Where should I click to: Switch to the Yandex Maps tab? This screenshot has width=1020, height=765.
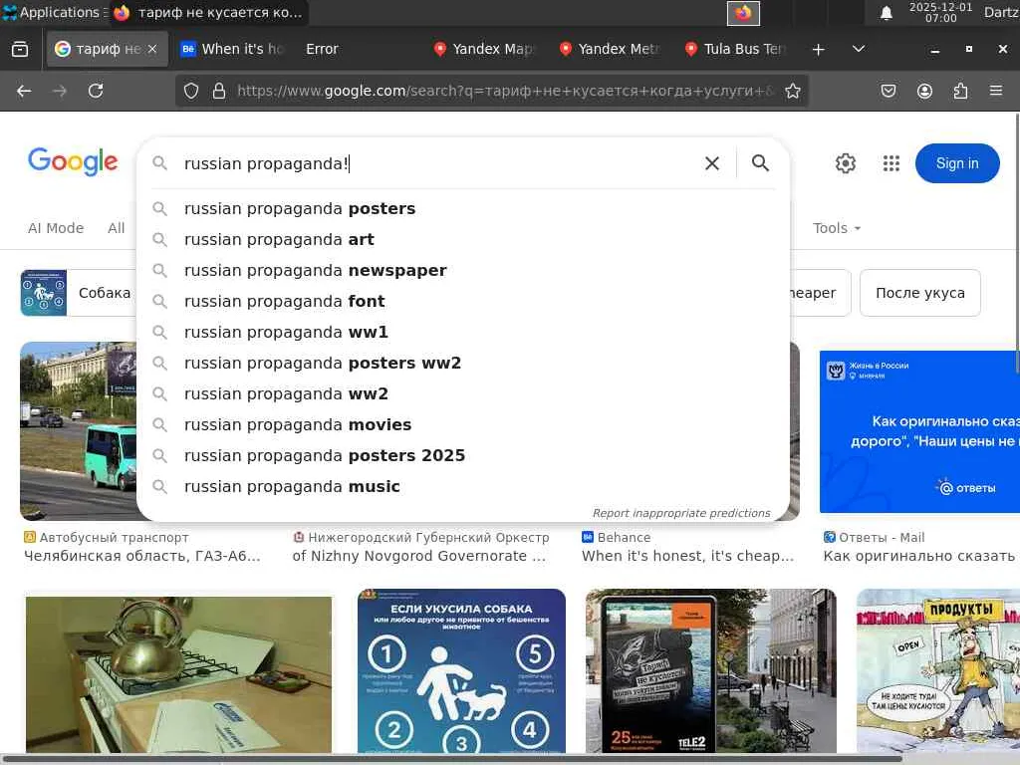point(485,49)
